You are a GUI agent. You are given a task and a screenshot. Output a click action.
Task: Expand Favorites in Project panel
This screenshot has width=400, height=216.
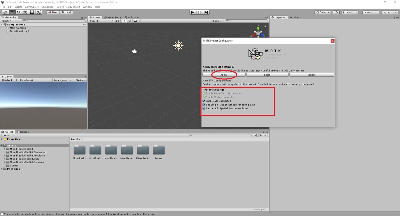pos(2,139)
